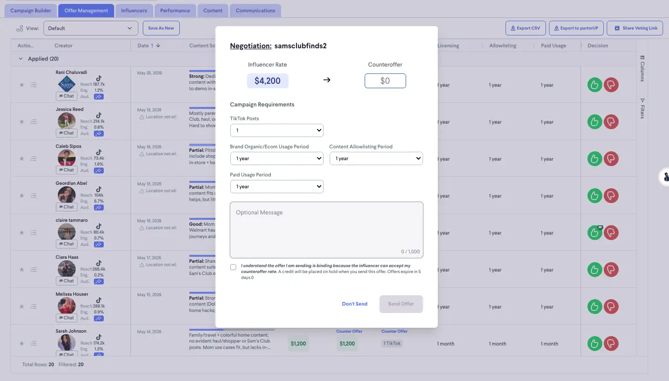Star Jessica Reed as favorite
Screen dimensions: 669x381
pyautogui.click(x=21, y=122)
